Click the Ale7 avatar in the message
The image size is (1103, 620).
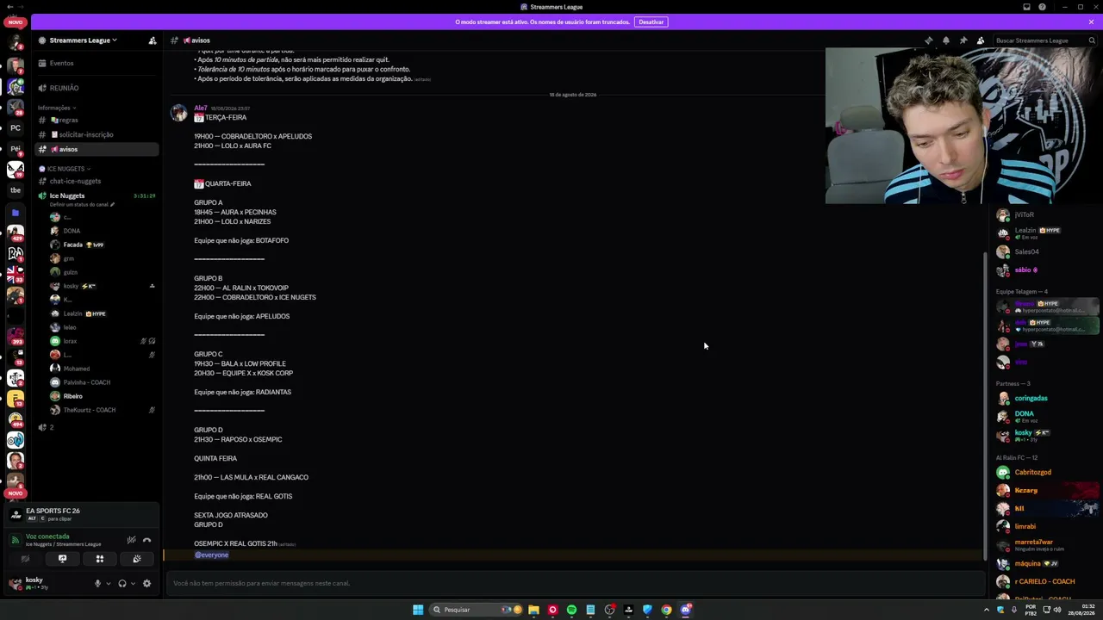(178, 113)
